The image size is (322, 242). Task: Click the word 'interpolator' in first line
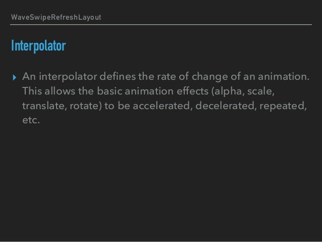68,77
